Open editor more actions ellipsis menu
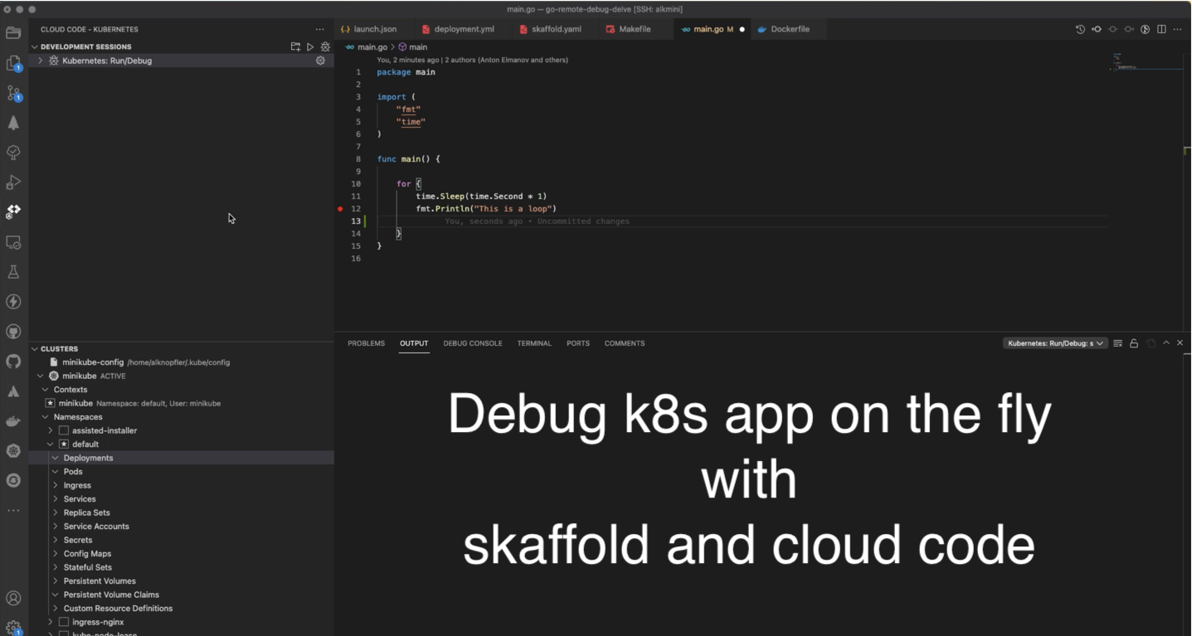 click(1178, 29)
